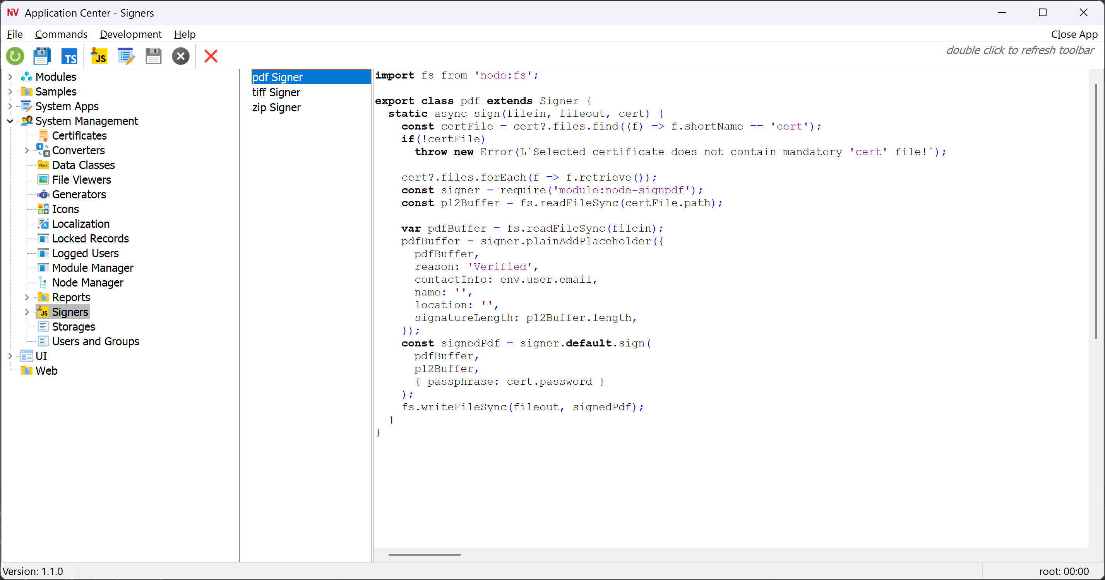Viewport: 1105px width, 580px height.
Task: Click the yellow JS signer toolbar icon
Action: tap(99, 56)
